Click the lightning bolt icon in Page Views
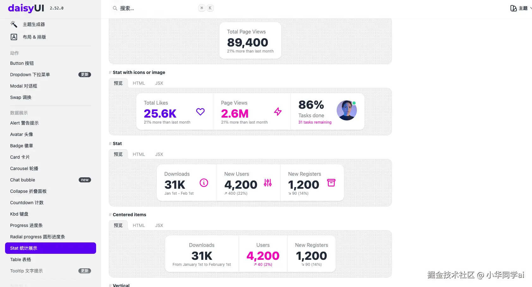The image size is (532, 287). pos(278,112)
